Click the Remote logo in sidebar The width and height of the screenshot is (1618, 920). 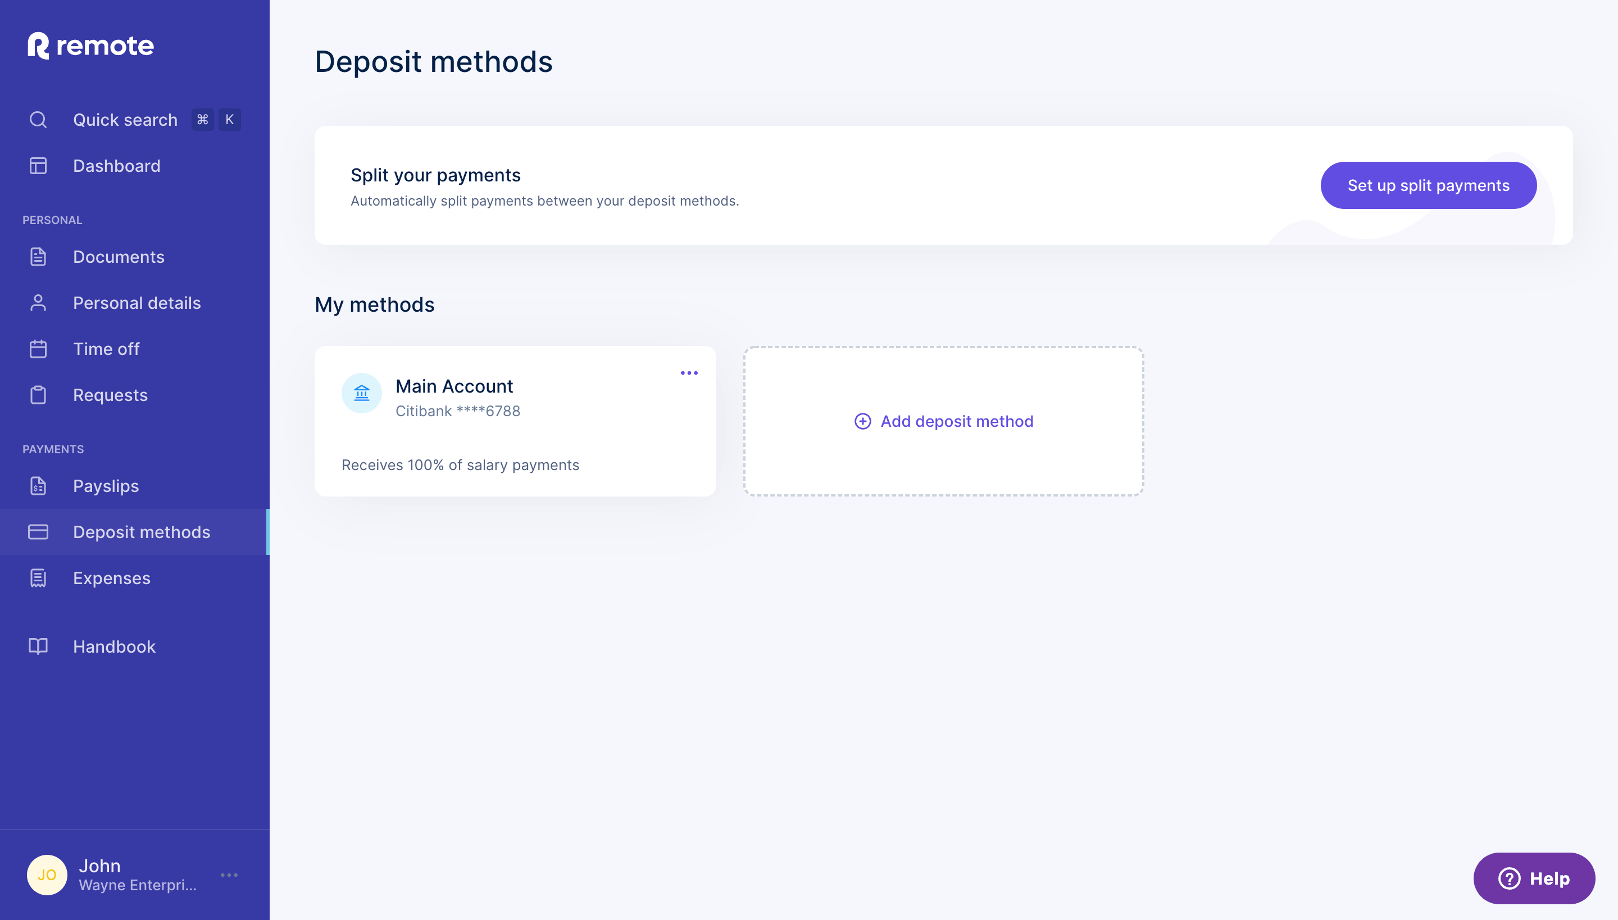(90, 45)
